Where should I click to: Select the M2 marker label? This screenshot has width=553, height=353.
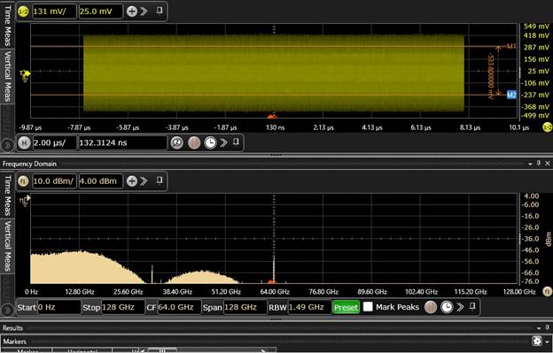pyautogui.click(x=511, y=95)
